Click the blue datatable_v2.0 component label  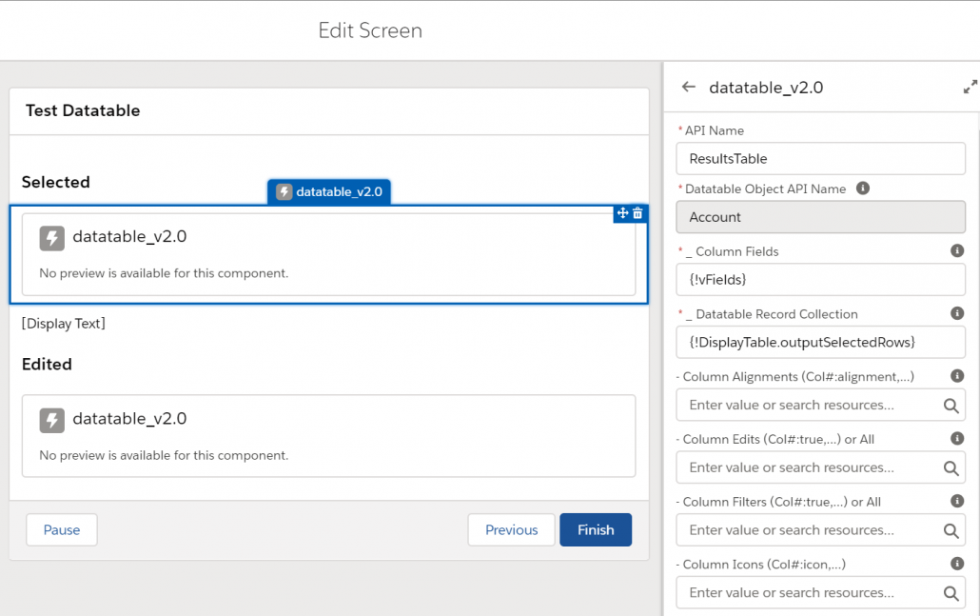pos(329,191)
